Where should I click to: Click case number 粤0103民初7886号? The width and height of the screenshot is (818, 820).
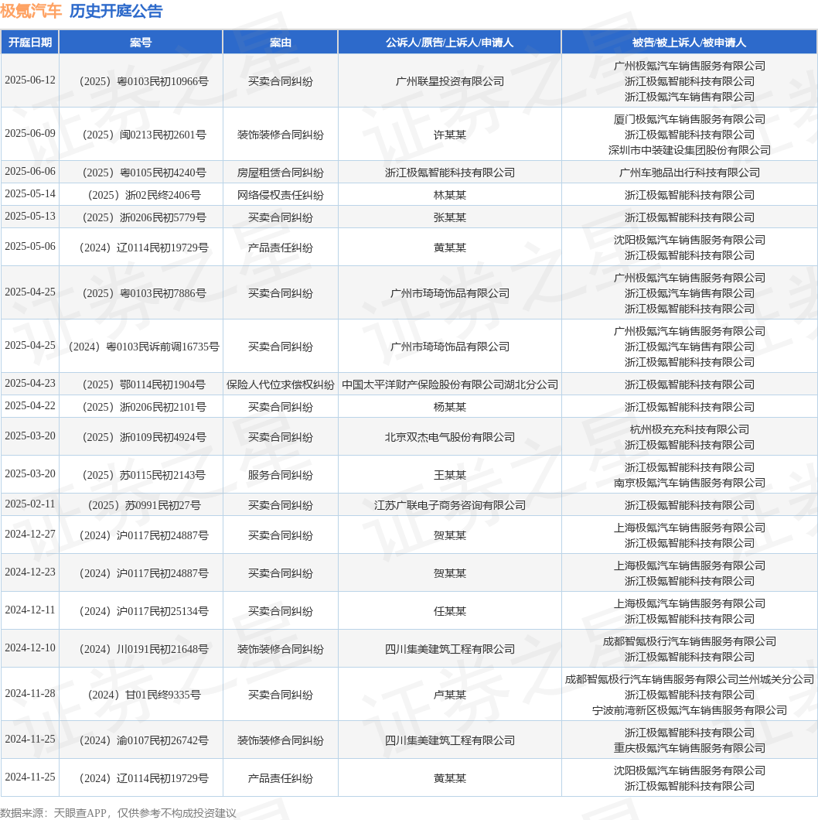click(x=162, y=293)
